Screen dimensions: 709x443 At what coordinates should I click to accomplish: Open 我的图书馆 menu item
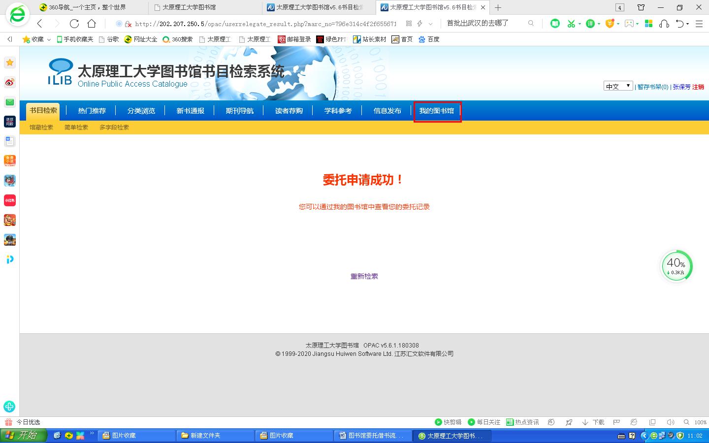click(437, 111)
